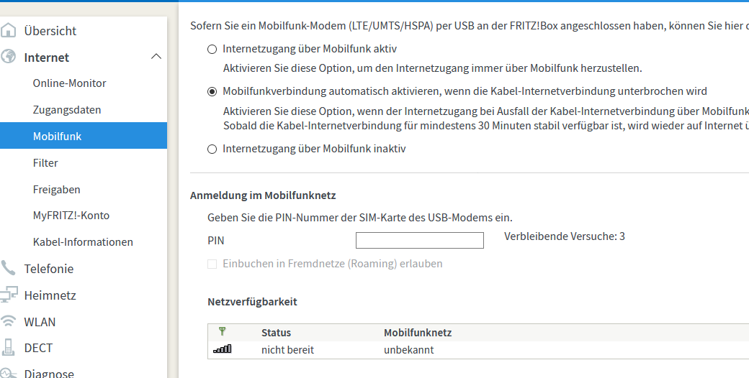Open the Online-Monitor submenu entry
The width and height of the screenshot is (749, 378).
(69, 83)
